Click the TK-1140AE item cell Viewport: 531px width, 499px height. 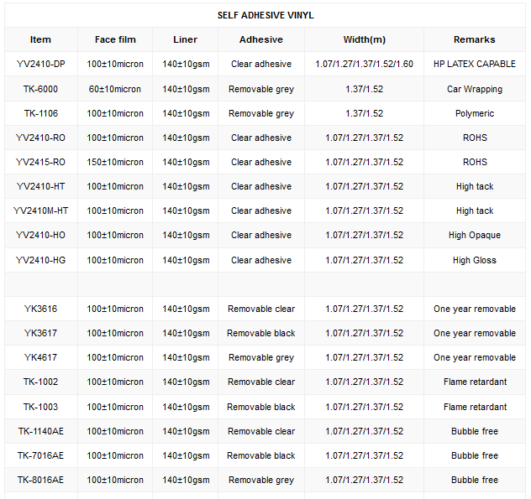(40, 431)
